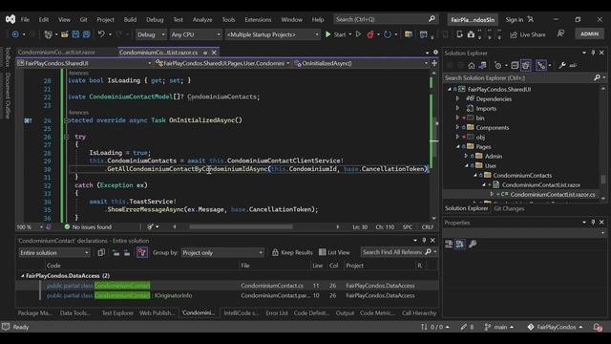The height and width of the screenshot is (344, 611).
Task: Start debugging with the green Start button
Action: pyautogui.click(x=335, y=34)
